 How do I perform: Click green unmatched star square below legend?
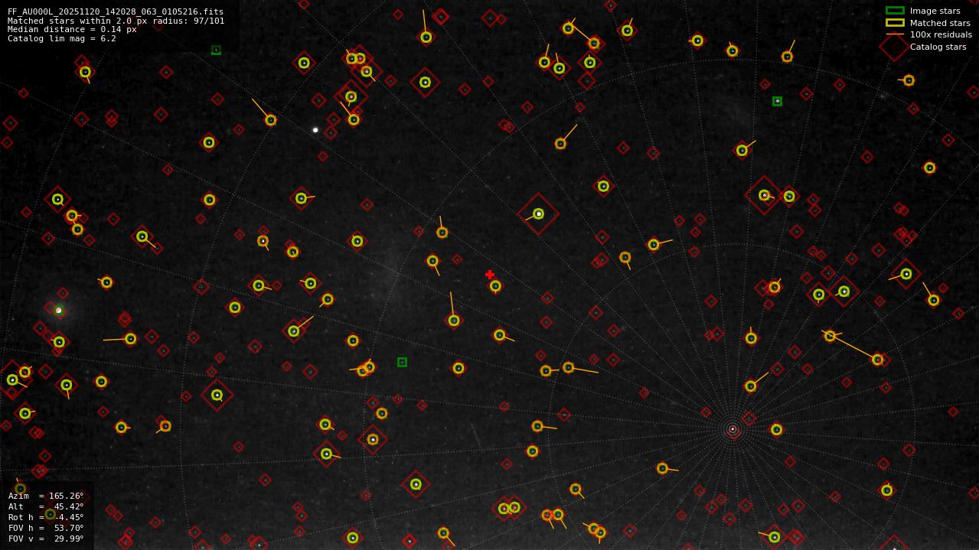tap(777, 101)
